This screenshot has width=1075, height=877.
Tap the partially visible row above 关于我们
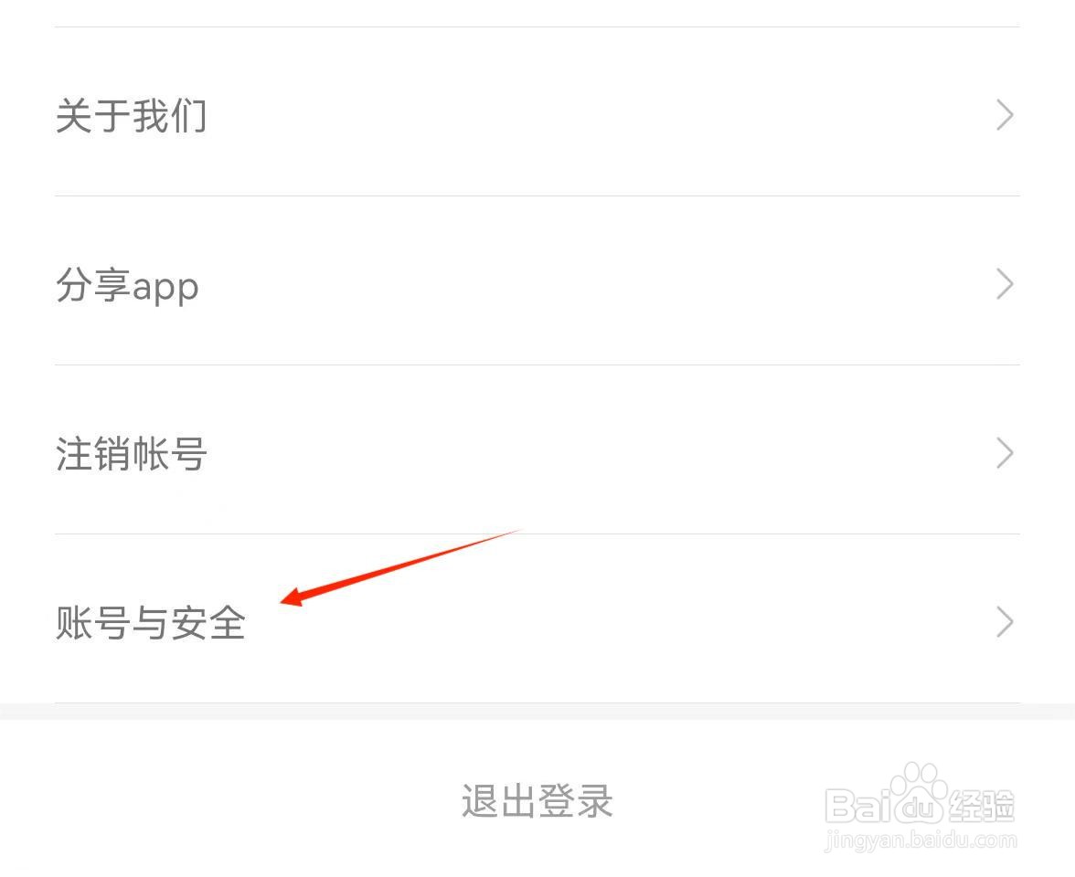point(537,13)
